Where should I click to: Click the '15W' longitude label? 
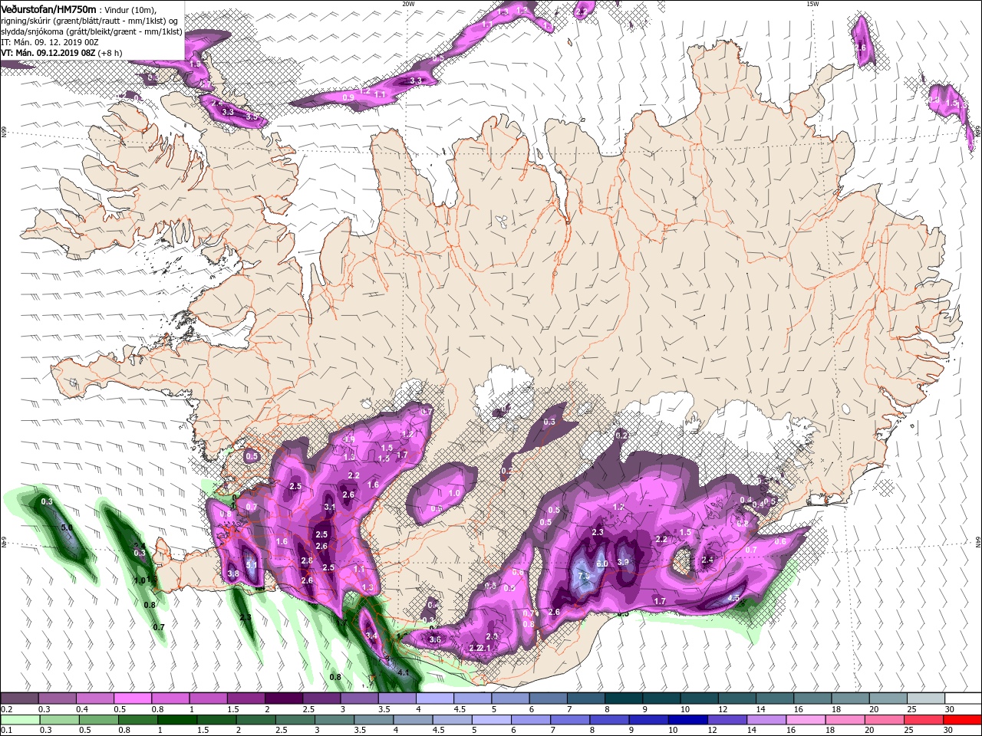point(812,4)
